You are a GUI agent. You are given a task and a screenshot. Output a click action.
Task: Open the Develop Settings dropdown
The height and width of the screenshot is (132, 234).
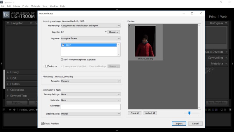coord(90,94)
